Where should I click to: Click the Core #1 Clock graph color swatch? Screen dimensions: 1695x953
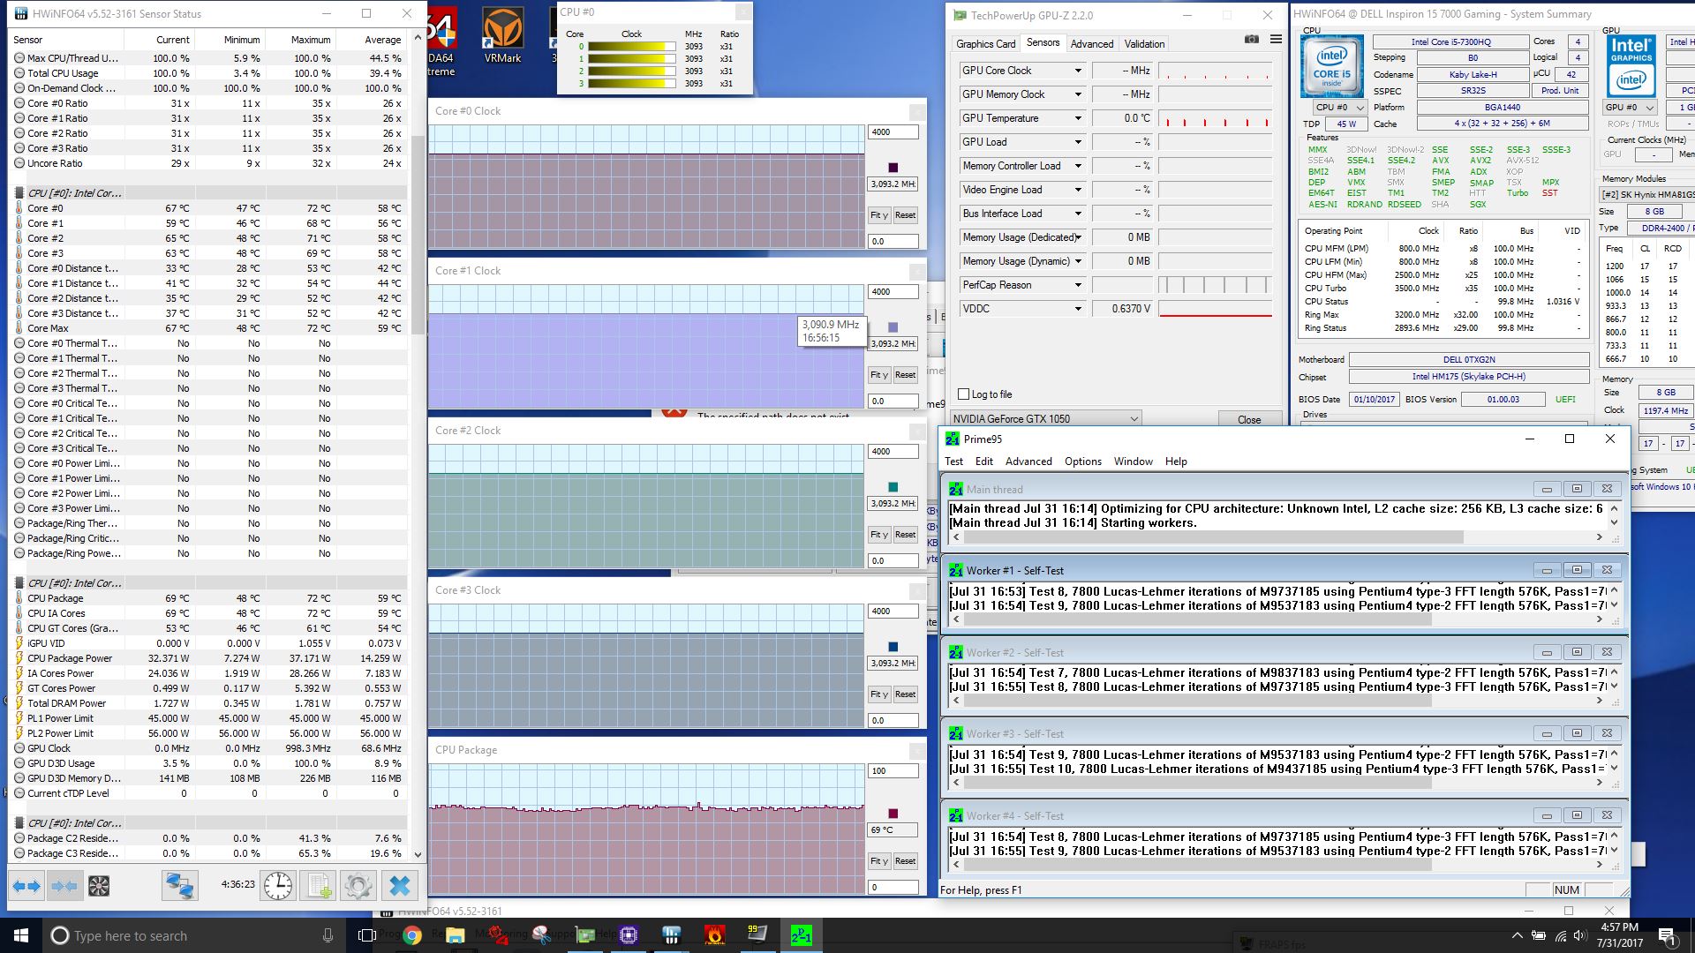click(x=893, y=327)
